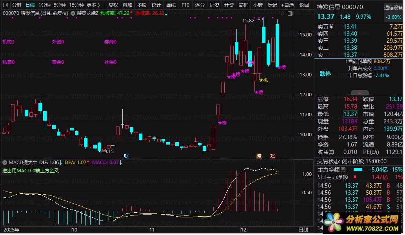Click the diamond icon above the chart

283,13
